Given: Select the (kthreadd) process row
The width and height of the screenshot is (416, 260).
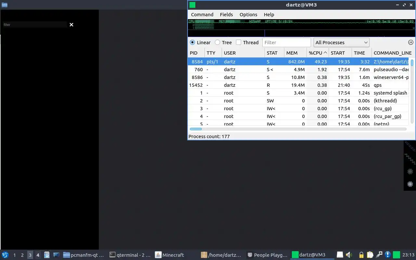Looking at the screenshot, I should coord(298,100).
